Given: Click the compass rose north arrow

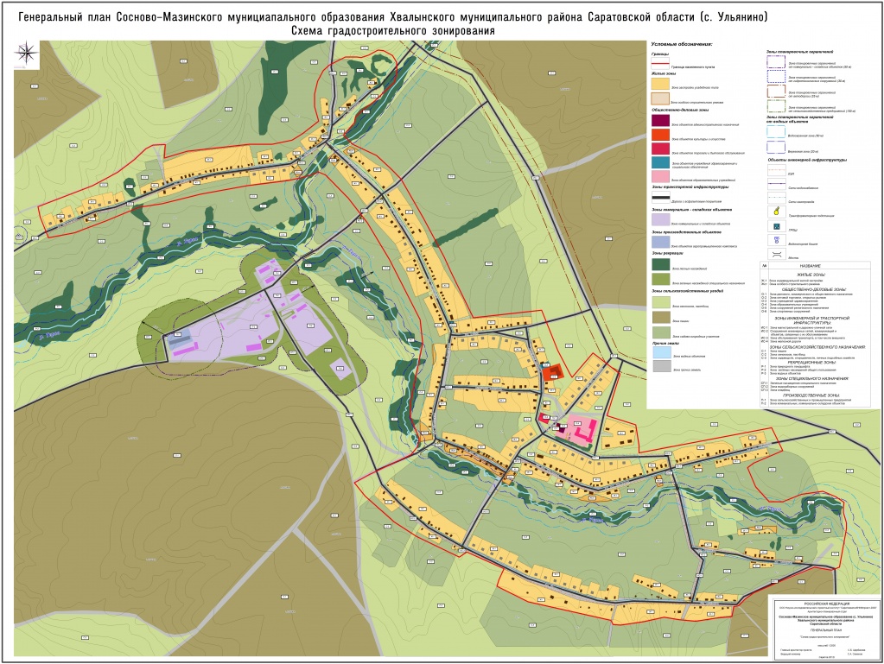Looking at the screenshot, I should 25,54.
